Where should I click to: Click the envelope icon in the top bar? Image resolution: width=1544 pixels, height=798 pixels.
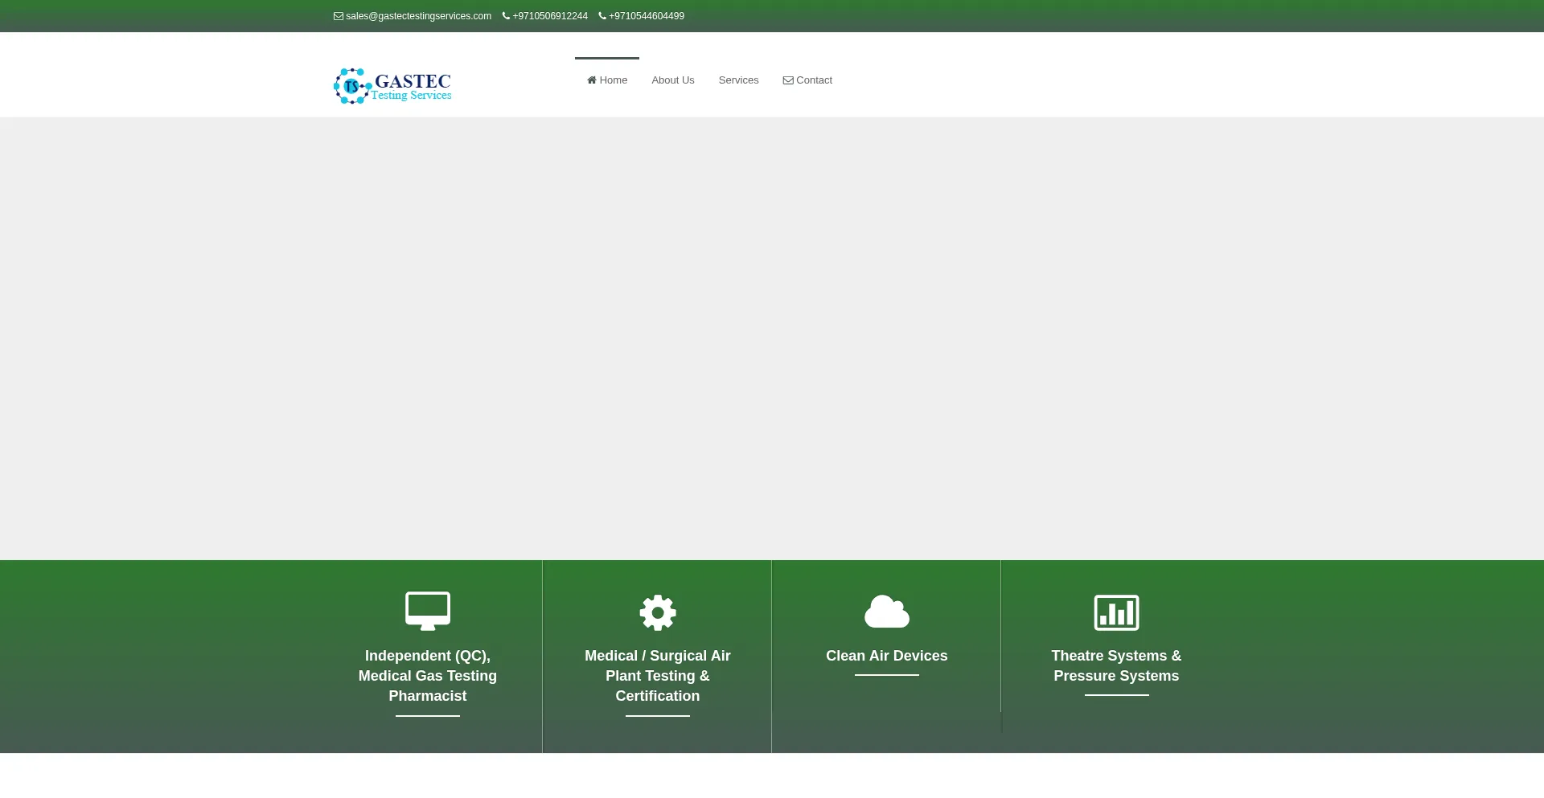tap(339, 16)
